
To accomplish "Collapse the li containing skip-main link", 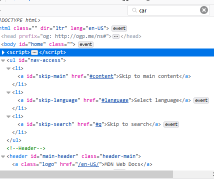I will pos(8,68).
